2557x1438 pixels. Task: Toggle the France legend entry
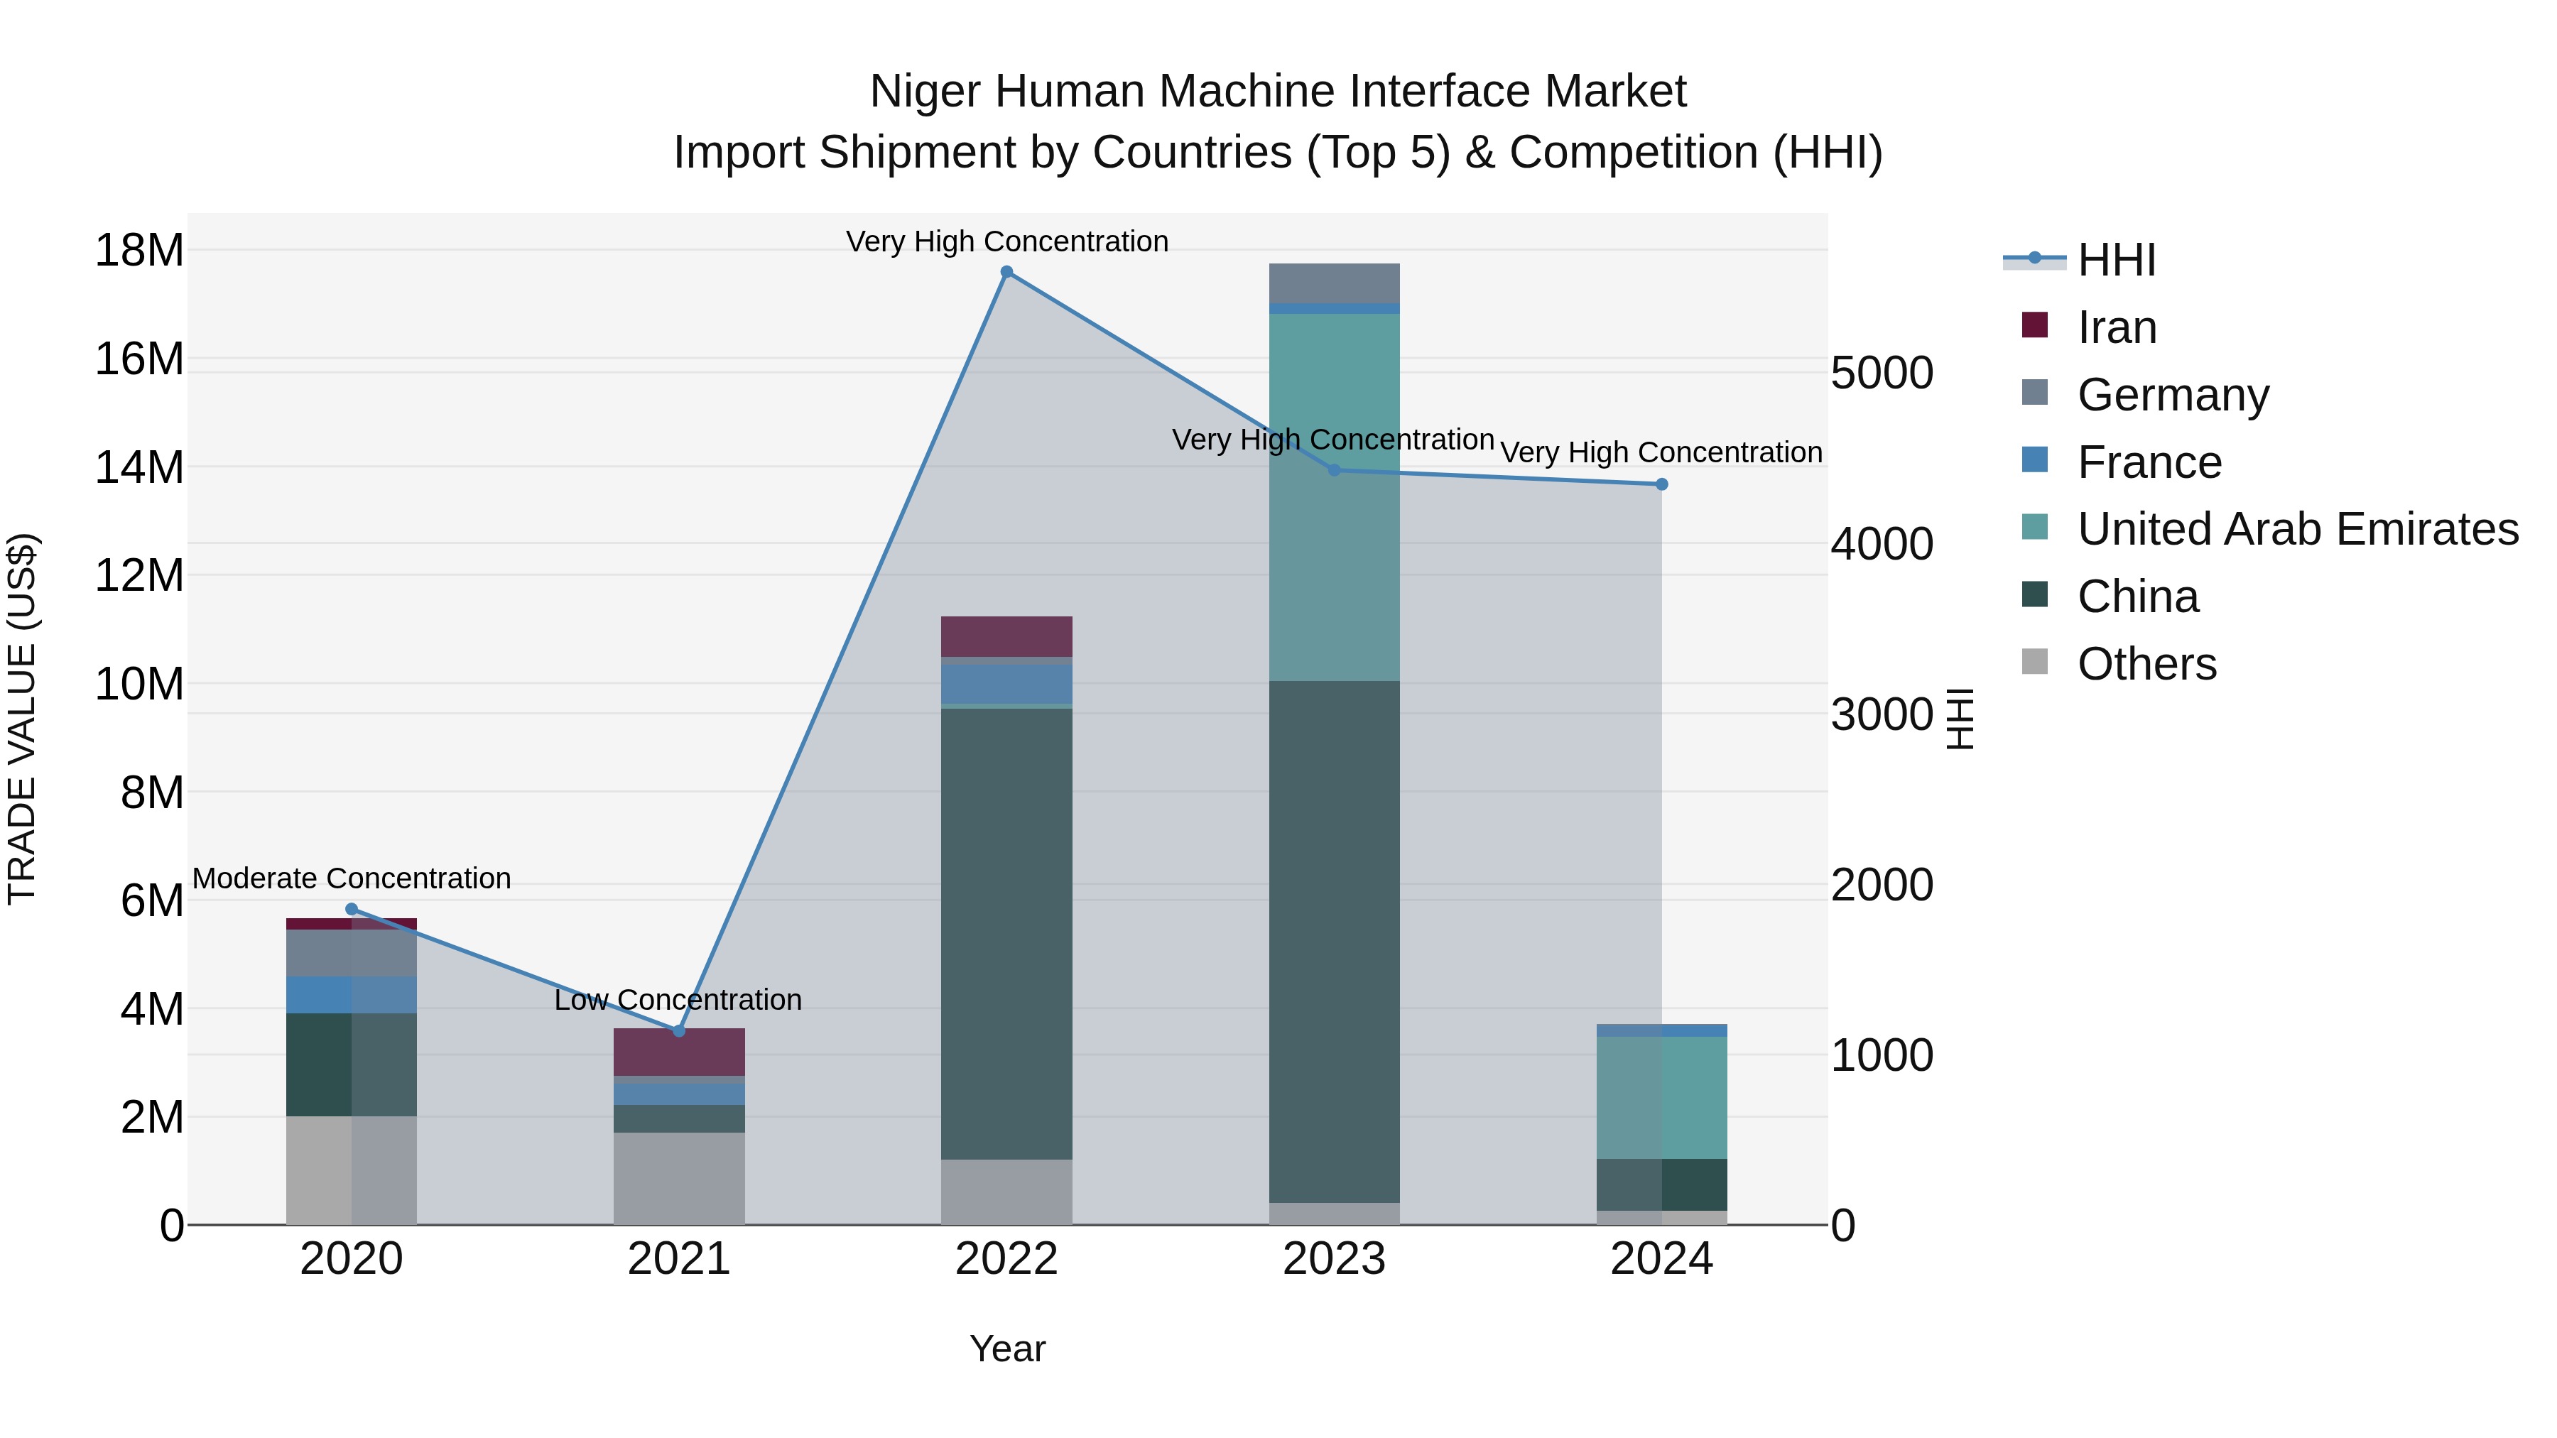pyautogui.click(x=2121, y=462)
